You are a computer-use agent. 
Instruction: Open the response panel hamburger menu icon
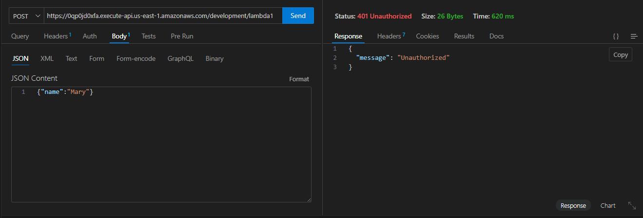(x=634, y=36)
